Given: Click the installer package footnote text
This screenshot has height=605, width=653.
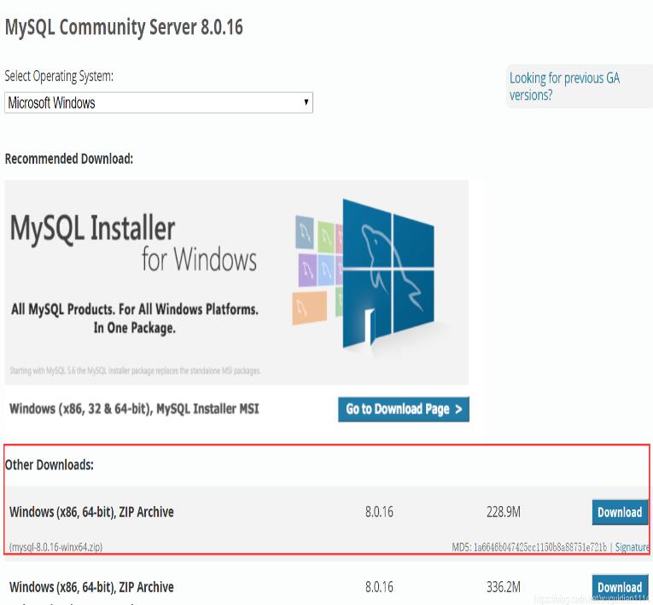Looking at the screenshot, I should 135,370.
